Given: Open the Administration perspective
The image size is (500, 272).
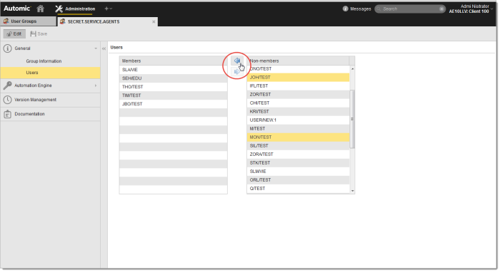Looking at the screenshot, I should coord(75,9).
